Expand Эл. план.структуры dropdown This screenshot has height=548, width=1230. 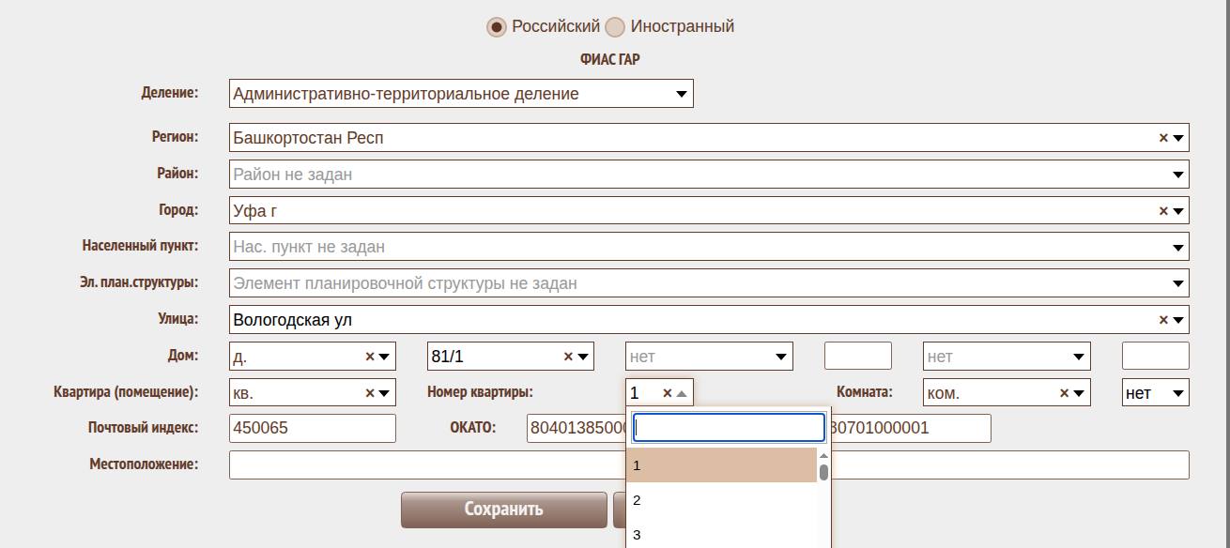pyautogui.click(x=1178, y=283)
